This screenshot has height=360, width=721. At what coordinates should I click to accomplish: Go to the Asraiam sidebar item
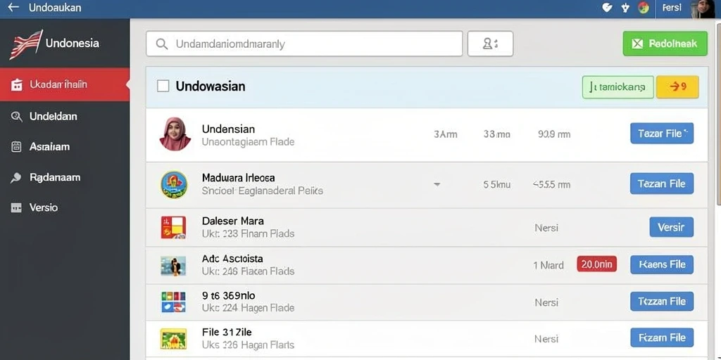click(65, 147)
